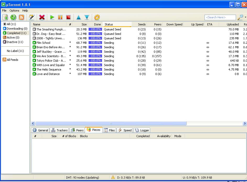Click DHT: 93 nodes status text
Image resolution: width=247 pixels, height=182 pixels.
[x=83, y=178]
